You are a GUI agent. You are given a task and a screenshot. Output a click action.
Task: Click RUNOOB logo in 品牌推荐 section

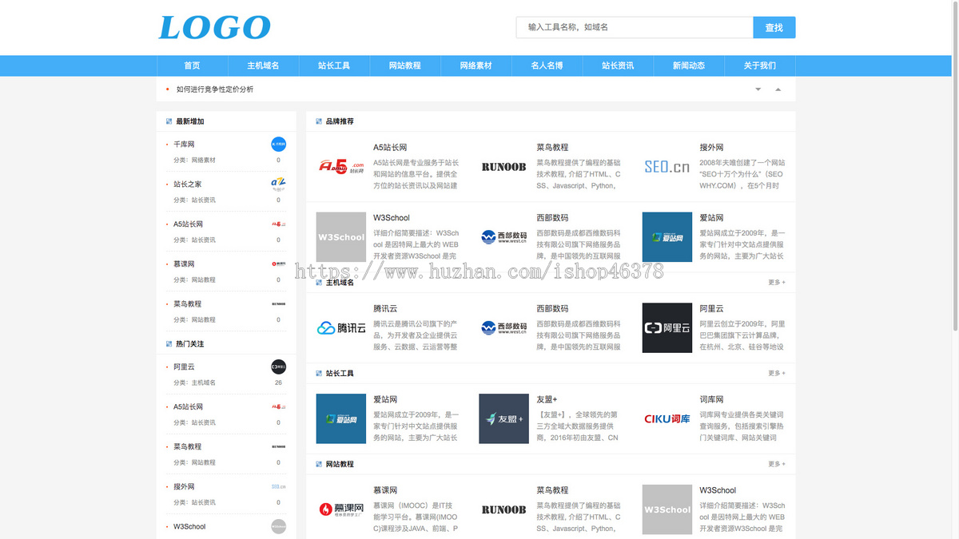click(503, 167)
